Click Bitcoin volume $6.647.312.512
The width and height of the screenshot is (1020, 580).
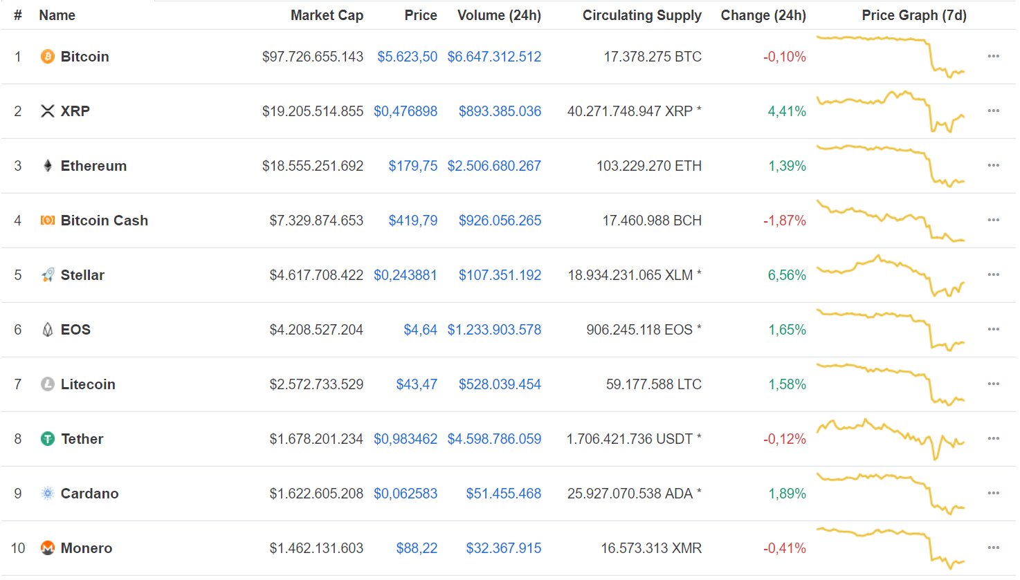pyautogui.click(x=494, y=57)
